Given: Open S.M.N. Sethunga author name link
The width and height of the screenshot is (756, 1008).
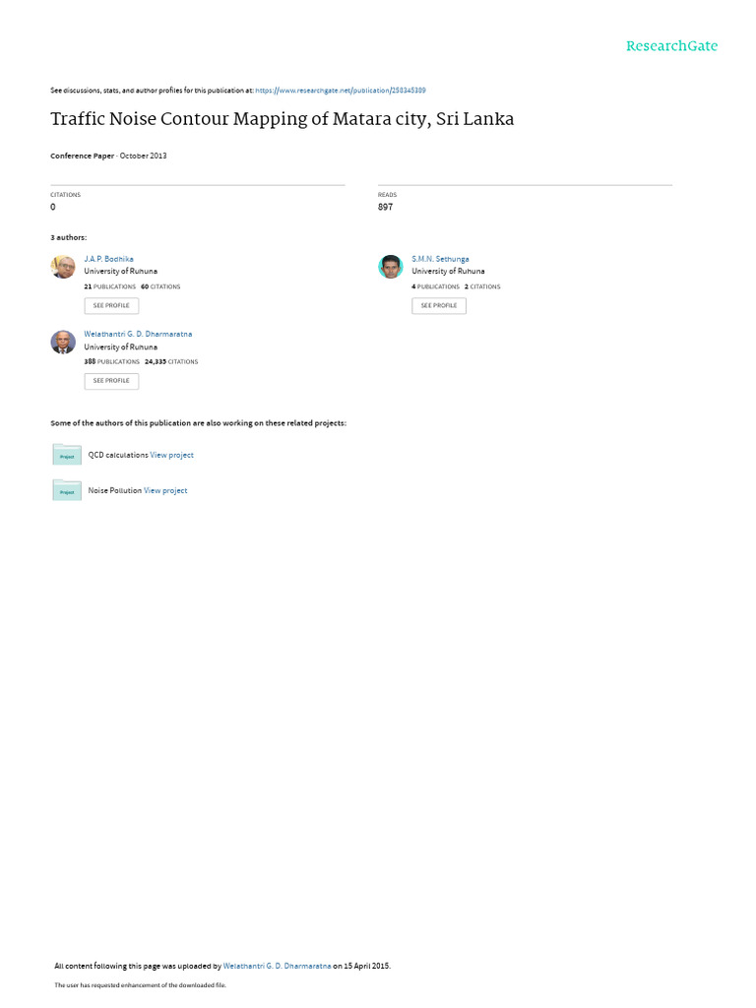Looking at the screenshot, I should coord(440,259).
